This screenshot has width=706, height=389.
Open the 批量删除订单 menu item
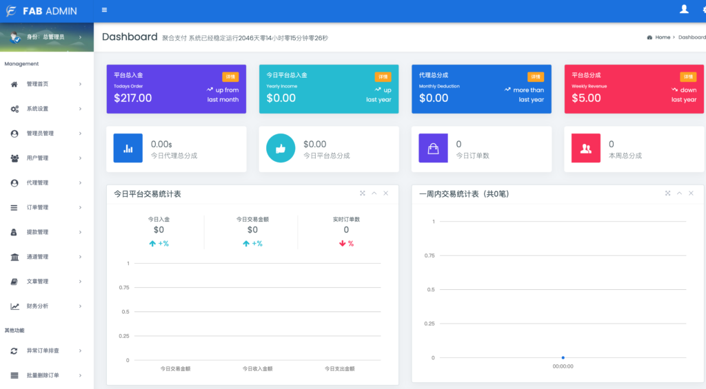pyautogui.click(x=47, y=375)
